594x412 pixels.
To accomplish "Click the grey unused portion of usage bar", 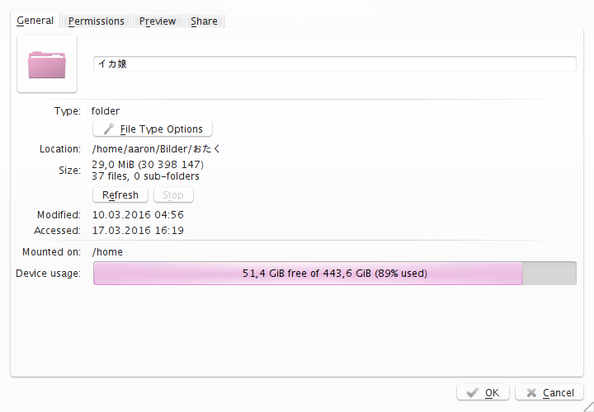I will click(549, 273).
